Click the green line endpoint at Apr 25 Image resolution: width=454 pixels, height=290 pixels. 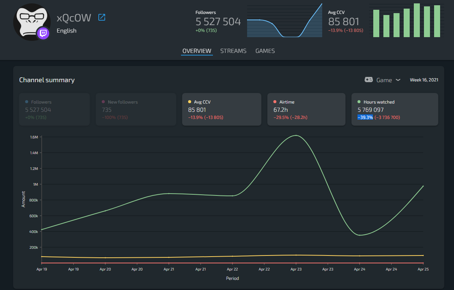[x=423, y=186]
